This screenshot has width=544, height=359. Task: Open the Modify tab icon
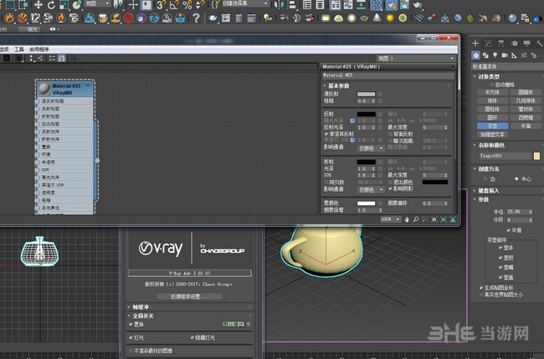click(488, 44)
